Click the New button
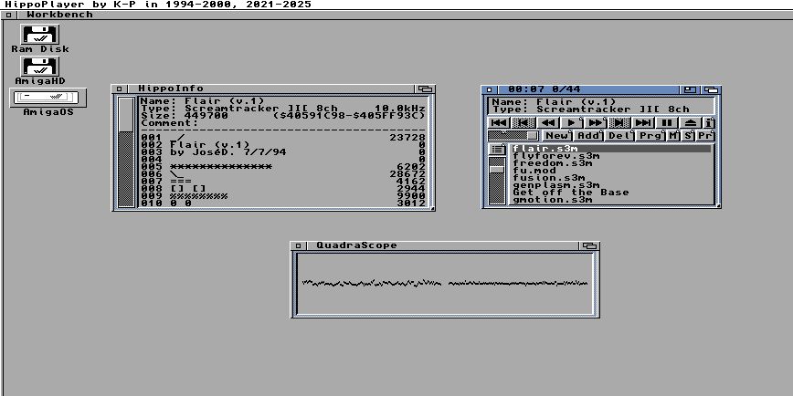 coord(557,135)
